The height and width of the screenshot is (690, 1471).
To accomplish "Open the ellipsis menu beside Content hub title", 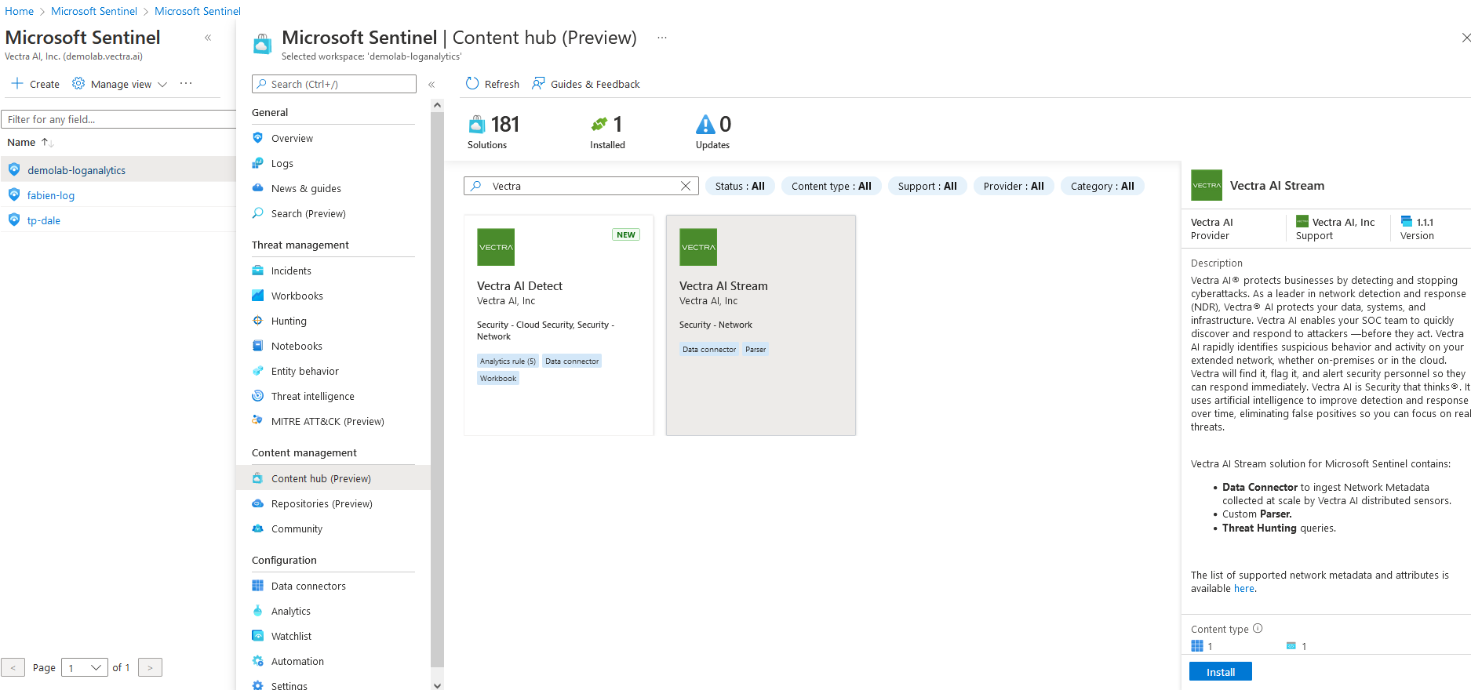I will click(x=662, y=38).
